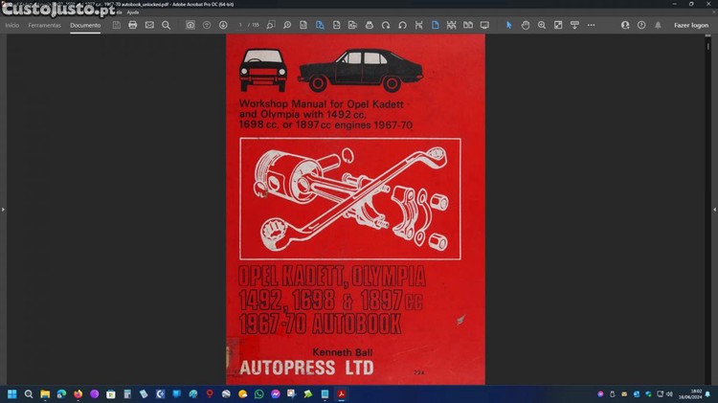718x403 pixels.
Task: Click the Fazer logon button
Action: 690,25
